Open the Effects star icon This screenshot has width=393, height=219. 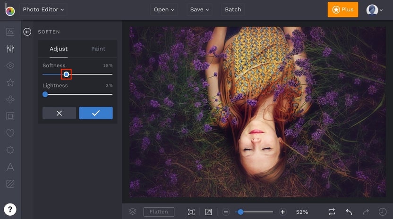pyautogui.click(x=10, y=82)
